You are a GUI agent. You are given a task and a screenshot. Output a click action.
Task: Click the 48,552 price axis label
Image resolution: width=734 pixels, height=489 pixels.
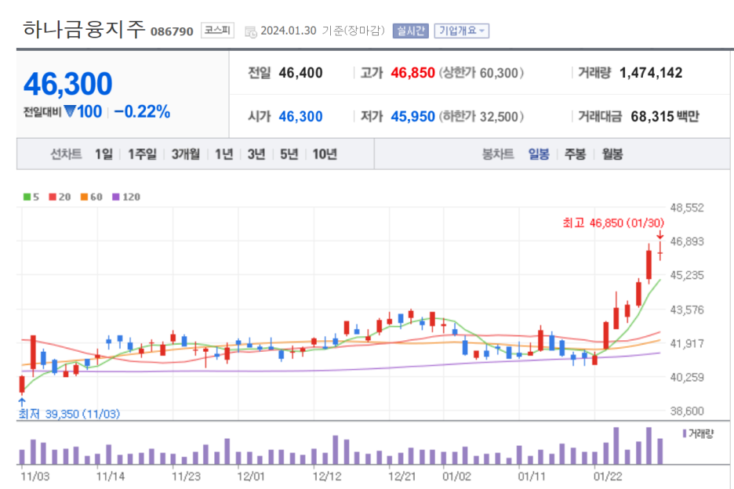pyautogui.click(x=687, y=208)
